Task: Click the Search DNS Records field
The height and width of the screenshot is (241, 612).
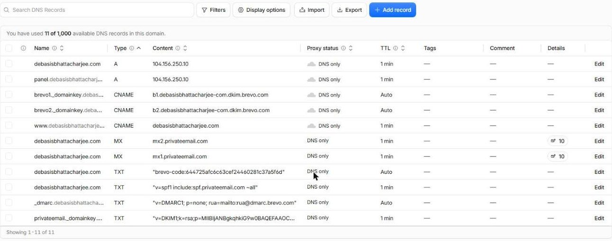Action: click(97, 10)
